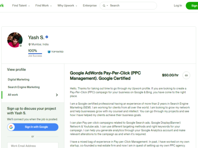This screenshot has width=198, height=148.
Task: Open the Enterprise page
Action: [90, 6]
